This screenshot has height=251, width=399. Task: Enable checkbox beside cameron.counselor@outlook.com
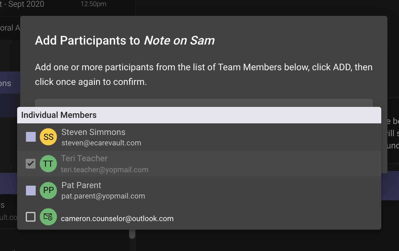click(31, 217)
